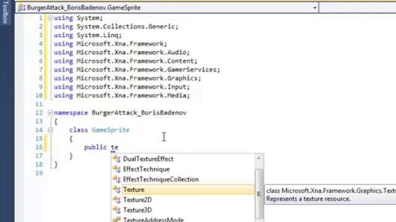The image size is (396, 222).
Task: Click the typed 'te' text on line 16
Action: [114, 147]
